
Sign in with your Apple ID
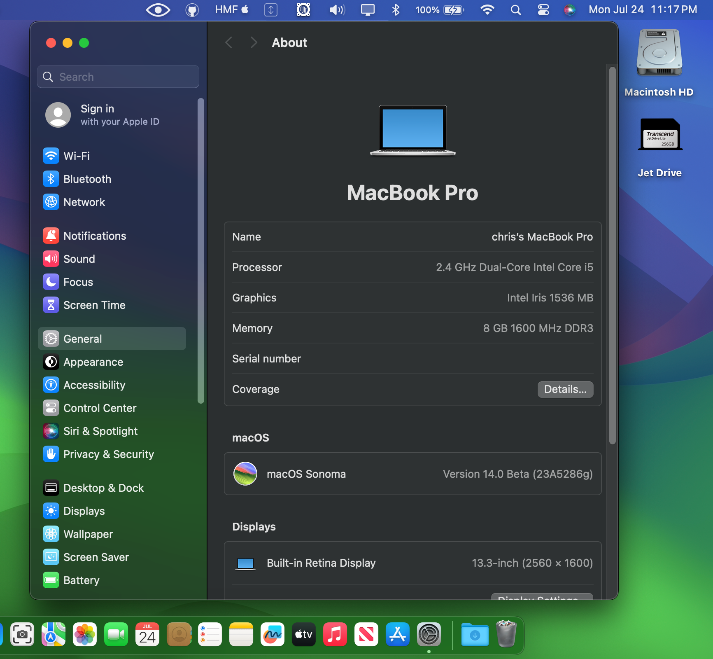[x=112, y=115]
